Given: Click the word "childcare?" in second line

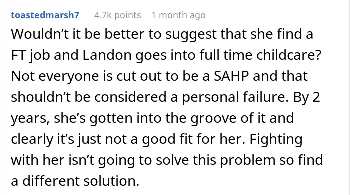Looking at the screenshot, I should tap(288, 55).
